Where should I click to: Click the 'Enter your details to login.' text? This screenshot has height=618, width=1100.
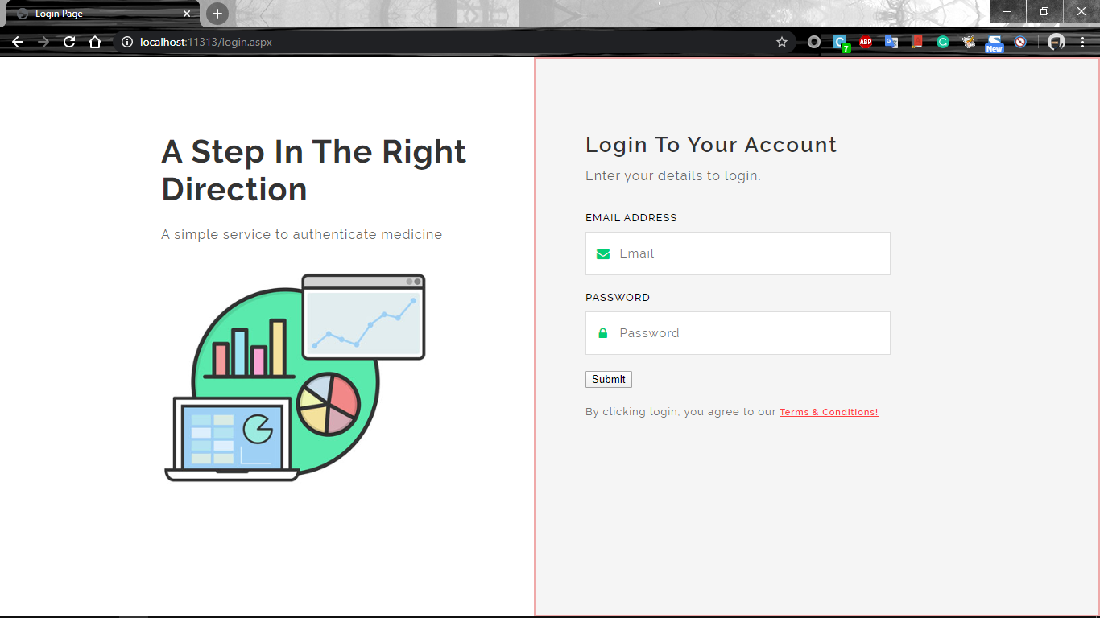coord(673,175)
